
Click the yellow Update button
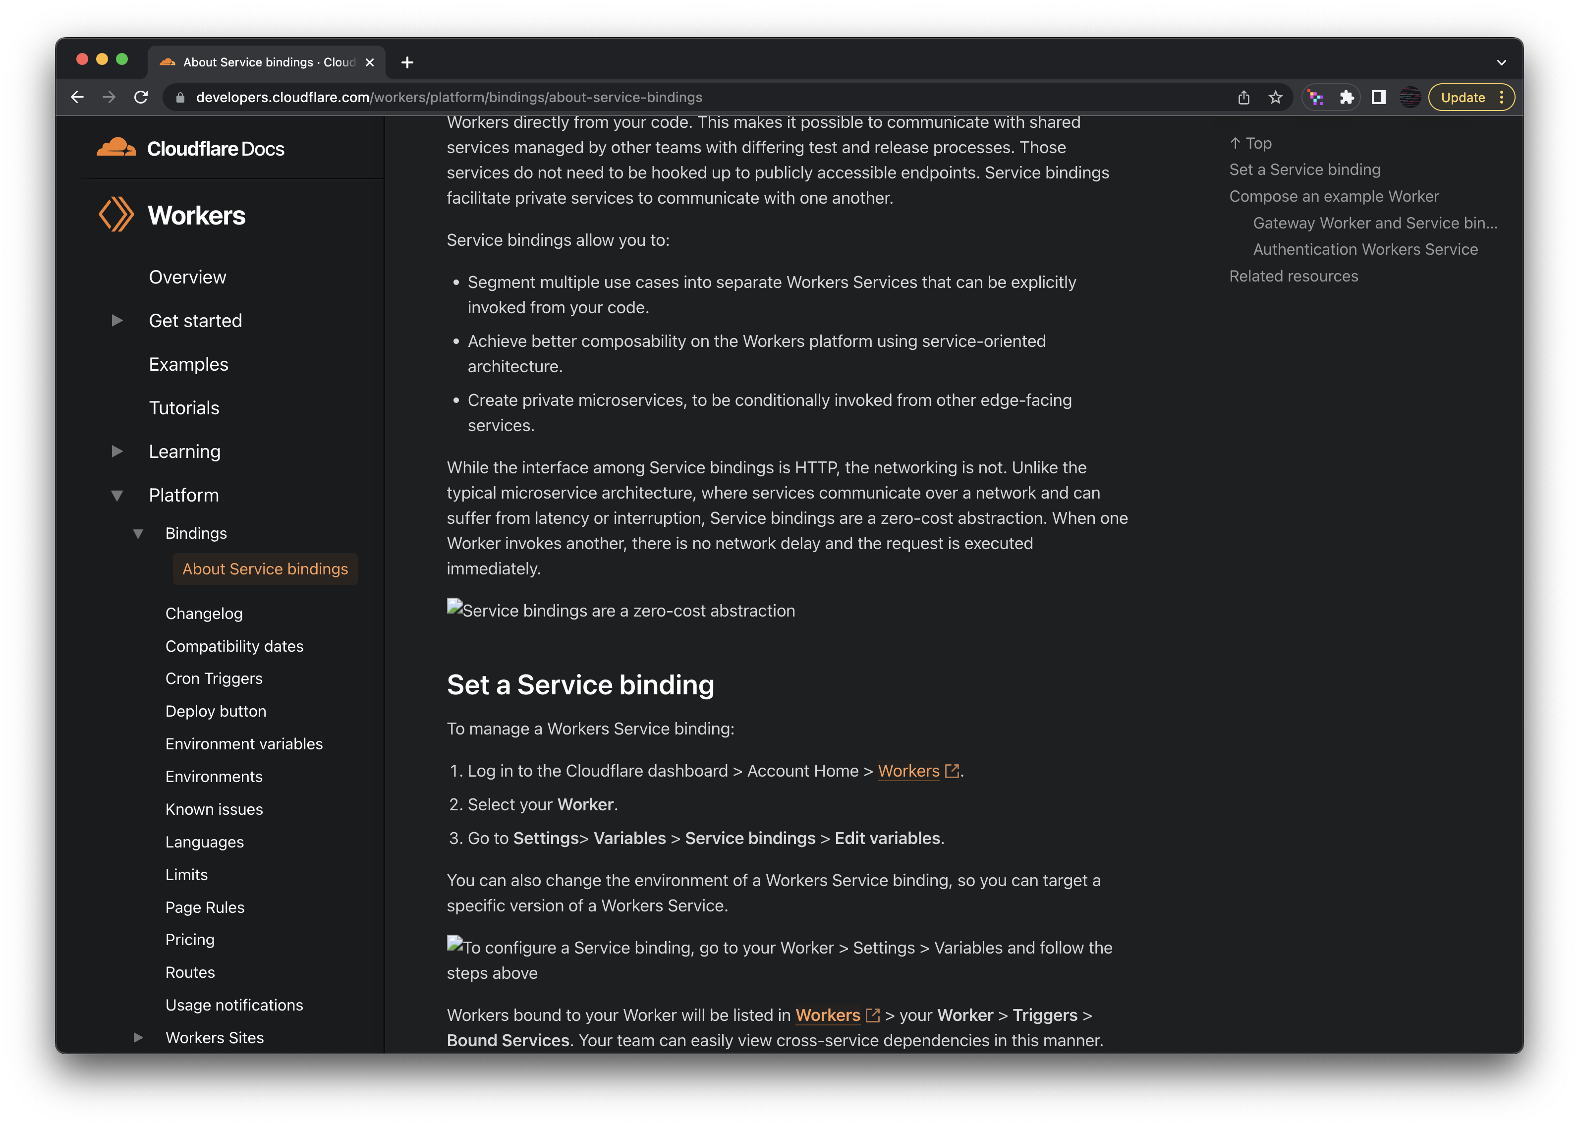point(1464,97)
